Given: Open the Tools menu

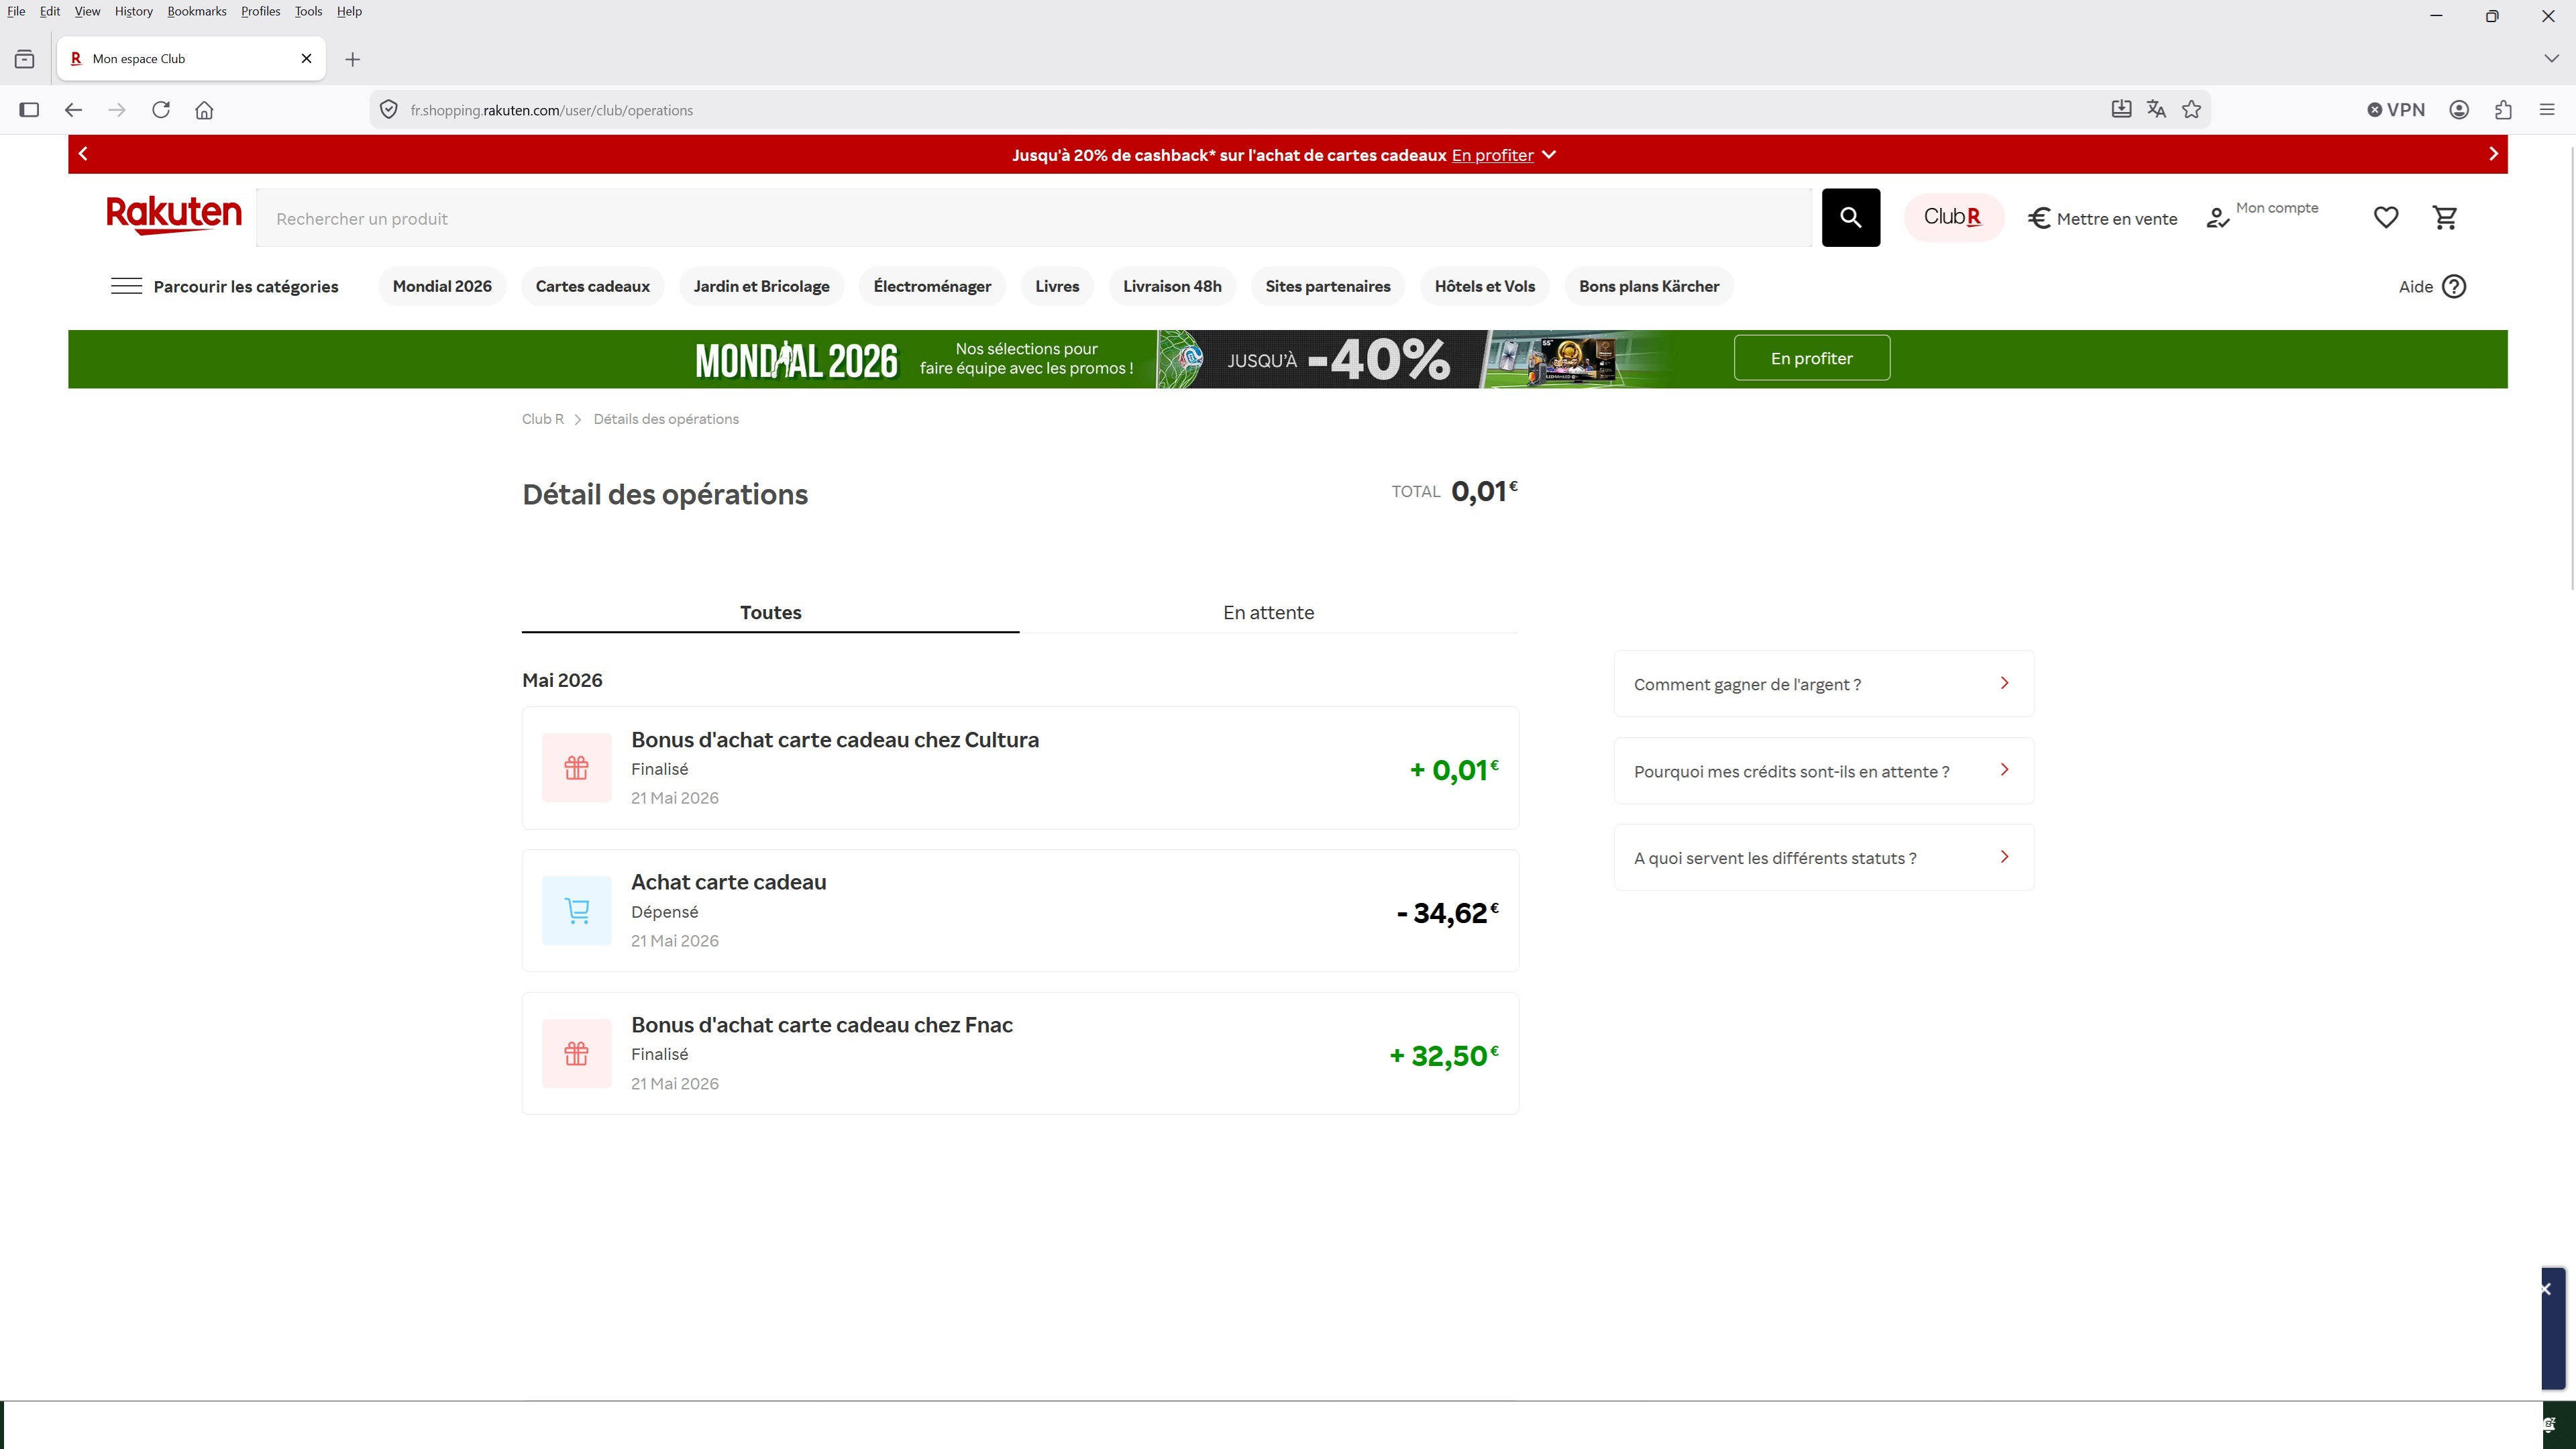Looking at the screenshot, I should pos(308,11).
